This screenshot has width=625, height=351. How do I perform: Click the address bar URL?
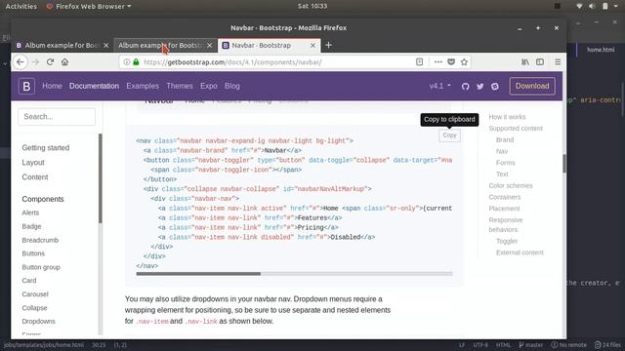(232, 62)
